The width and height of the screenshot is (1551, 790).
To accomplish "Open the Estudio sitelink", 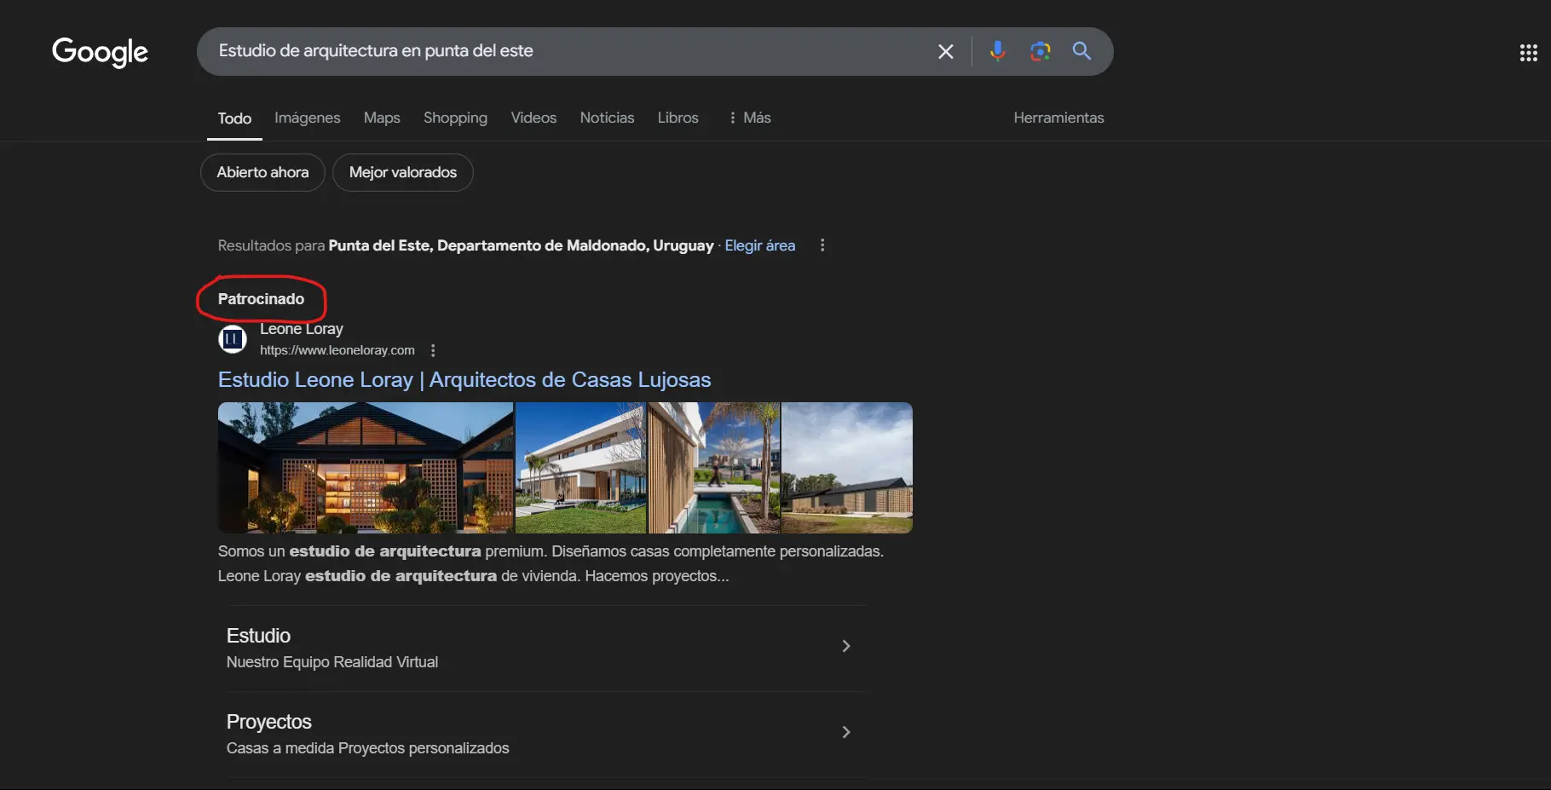I will pyautogui.click(x=258, y=636).
